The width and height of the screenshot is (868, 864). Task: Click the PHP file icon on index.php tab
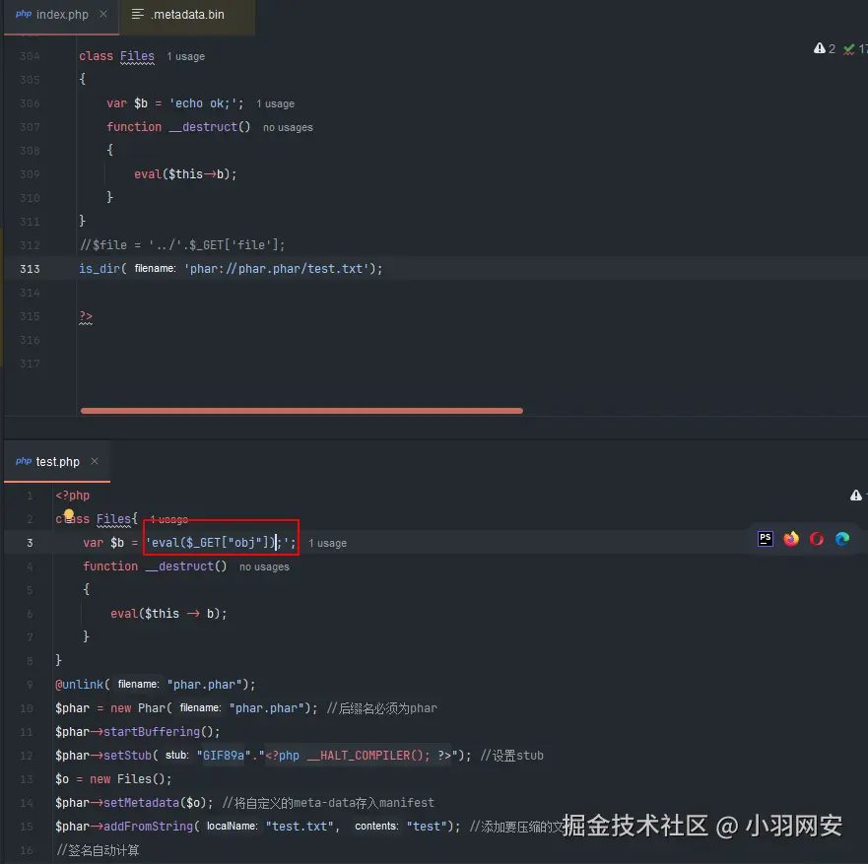click(24, 14)
